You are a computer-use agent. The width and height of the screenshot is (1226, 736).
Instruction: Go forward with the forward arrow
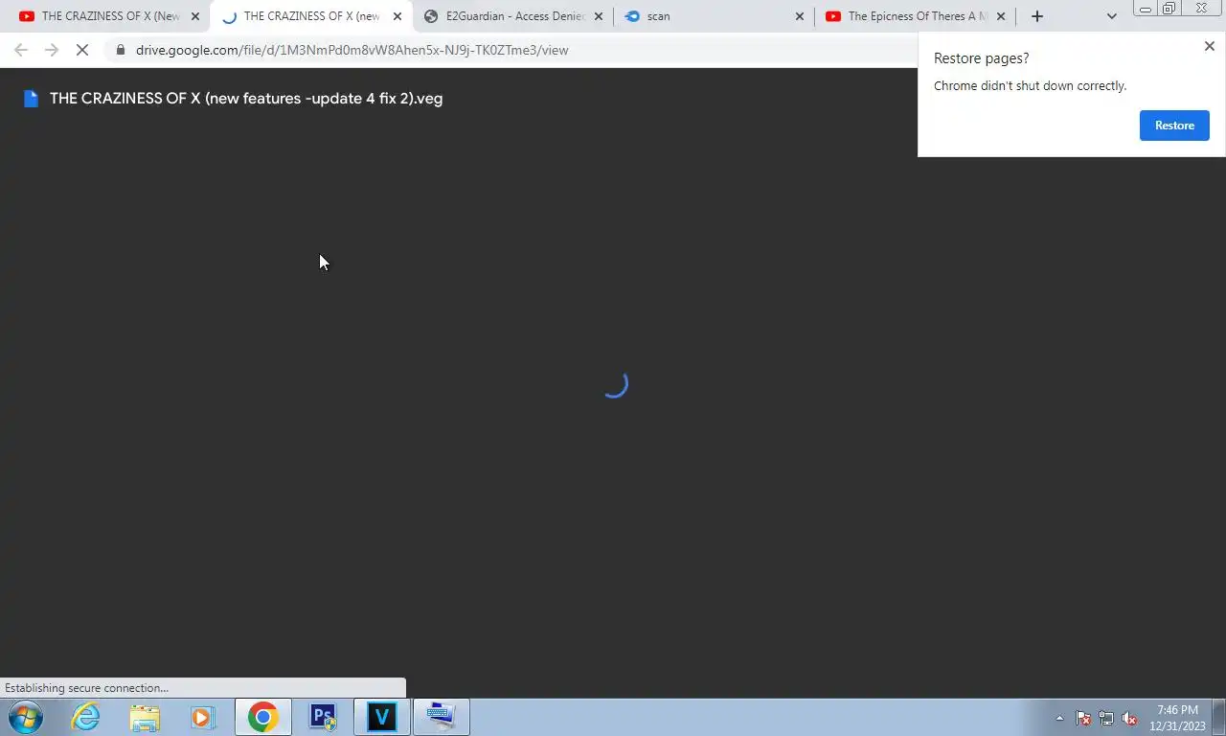52,50
